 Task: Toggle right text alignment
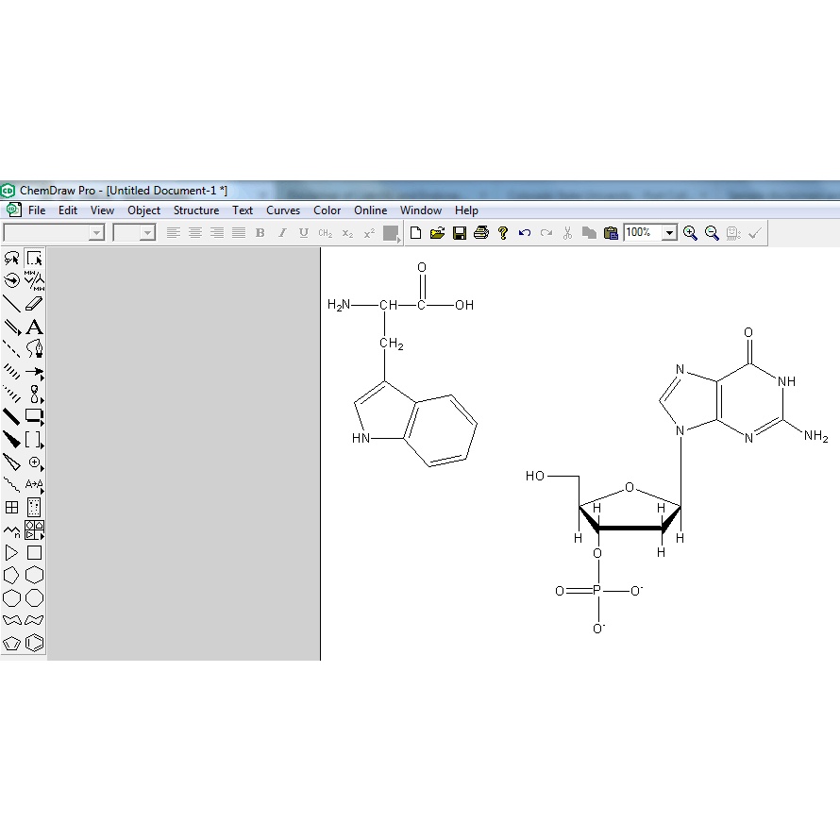[x=217, y=233]
